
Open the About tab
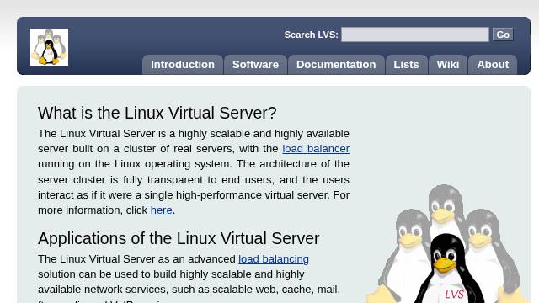click(493, 65)
